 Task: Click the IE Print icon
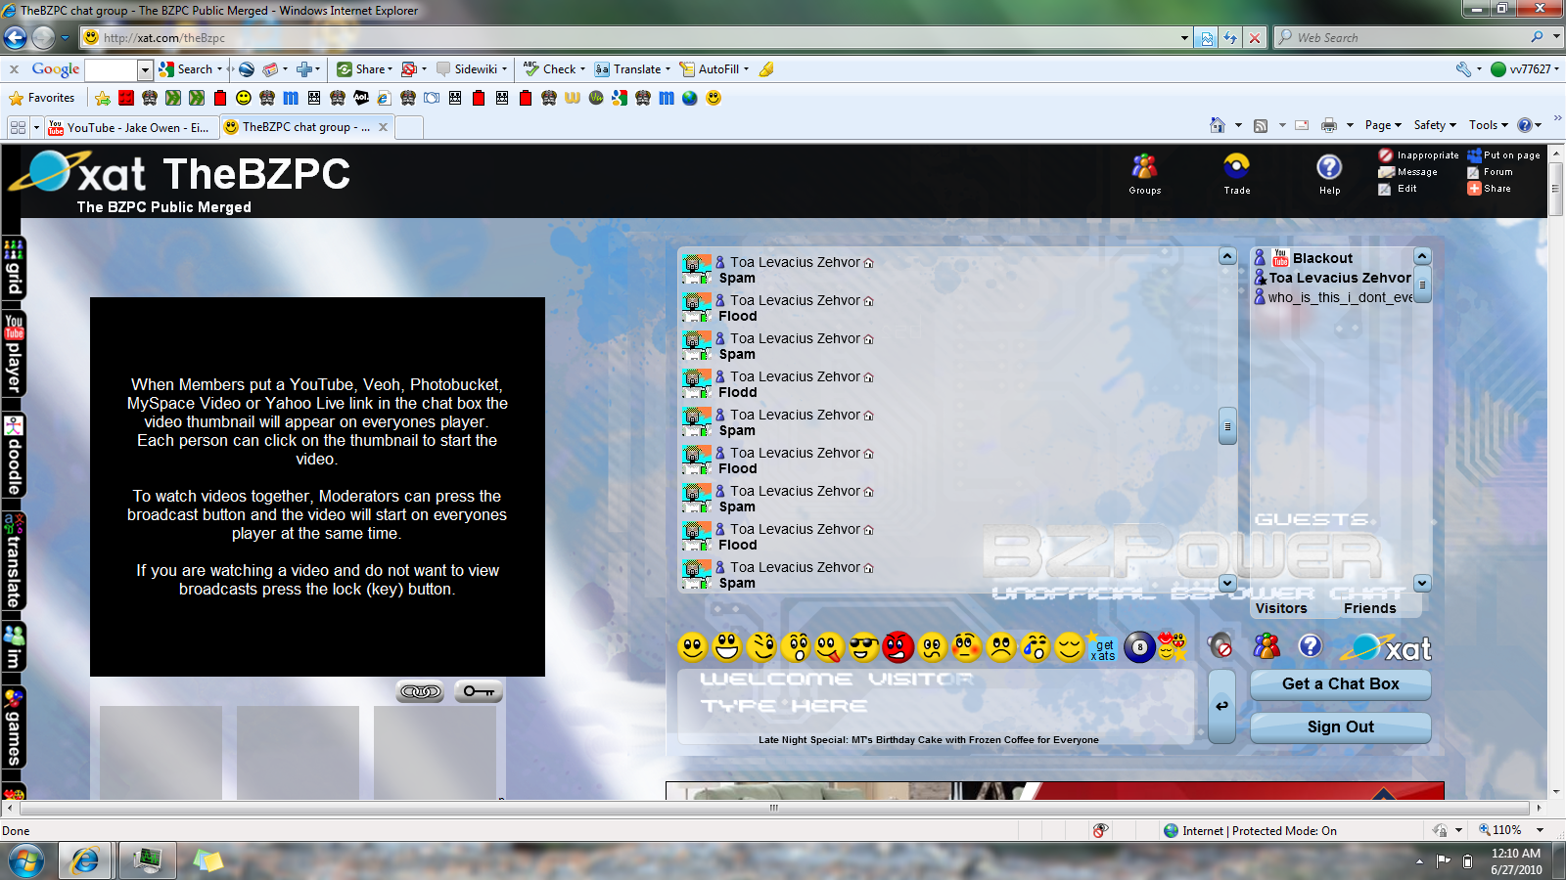1328,125
